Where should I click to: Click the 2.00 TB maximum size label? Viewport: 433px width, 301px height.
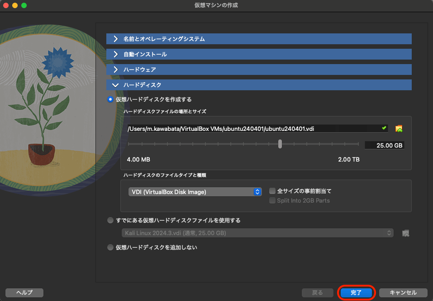pos(349,159)
